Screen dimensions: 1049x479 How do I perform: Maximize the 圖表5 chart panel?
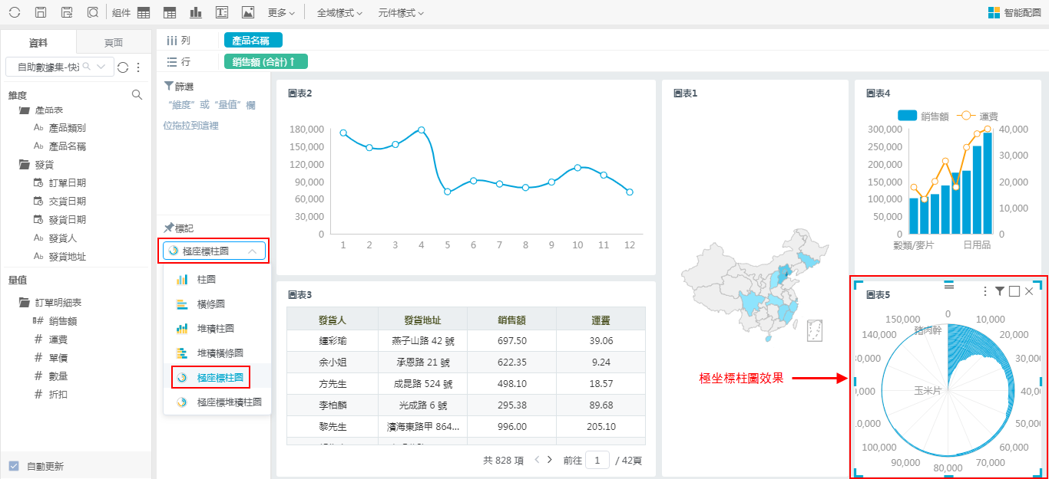tap(1014, 291)
